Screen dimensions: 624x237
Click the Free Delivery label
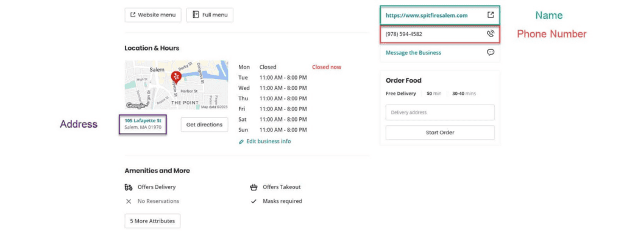click(x=401, y=94)
